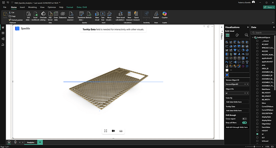The height and width of the screenshot is (148, 276).
Task: Click the Get data icon
Action: coord(28,14)
